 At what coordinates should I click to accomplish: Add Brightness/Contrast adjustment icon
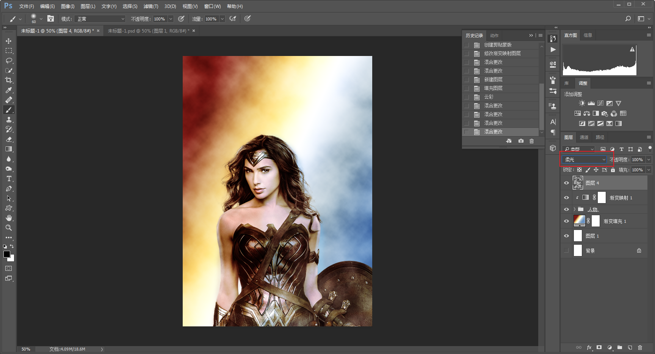(x=582, y=103)
